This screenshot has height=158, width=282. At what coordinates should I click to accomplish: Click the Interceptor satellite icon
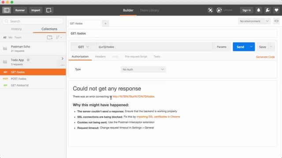(210, 10)
